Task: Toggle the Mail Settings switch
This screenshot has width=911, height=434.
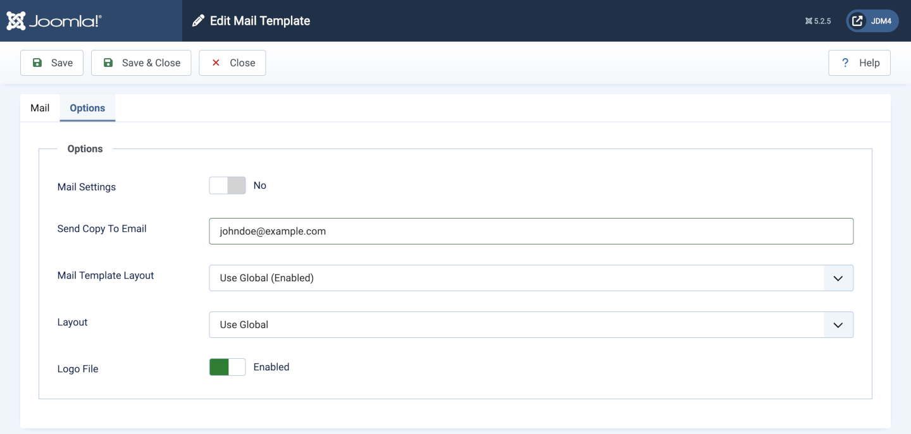Action: pos(227,185)
